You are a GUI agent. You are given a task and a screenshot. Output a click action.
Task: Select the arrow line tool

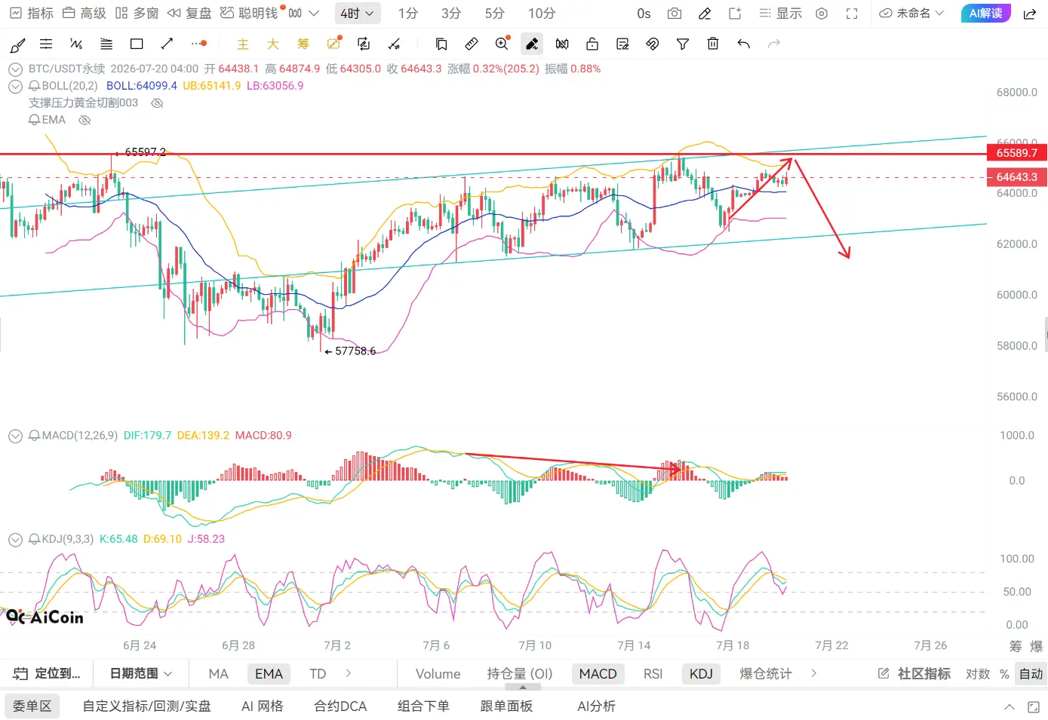[x=167, y=44]
